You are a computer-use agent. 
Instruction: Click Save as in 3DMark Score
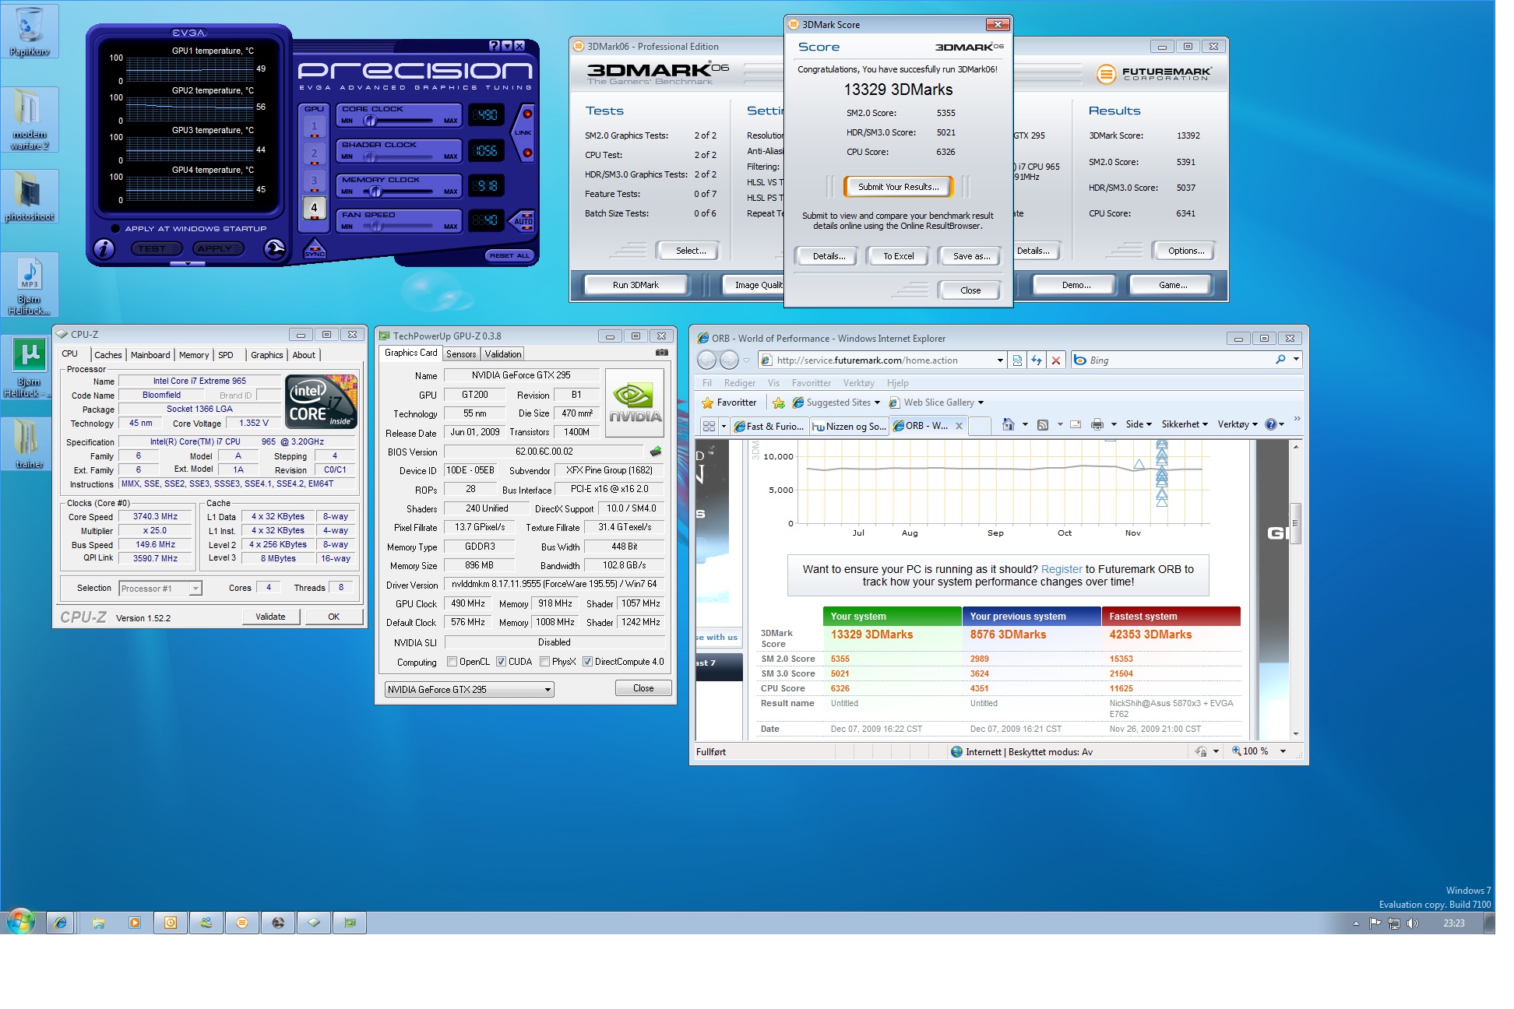(x=971, y=256)
